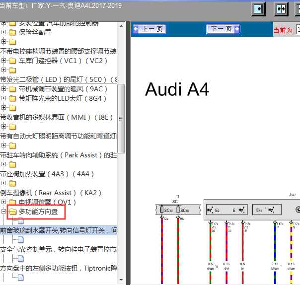Click the 下一页 next page button

pos(223,29)
